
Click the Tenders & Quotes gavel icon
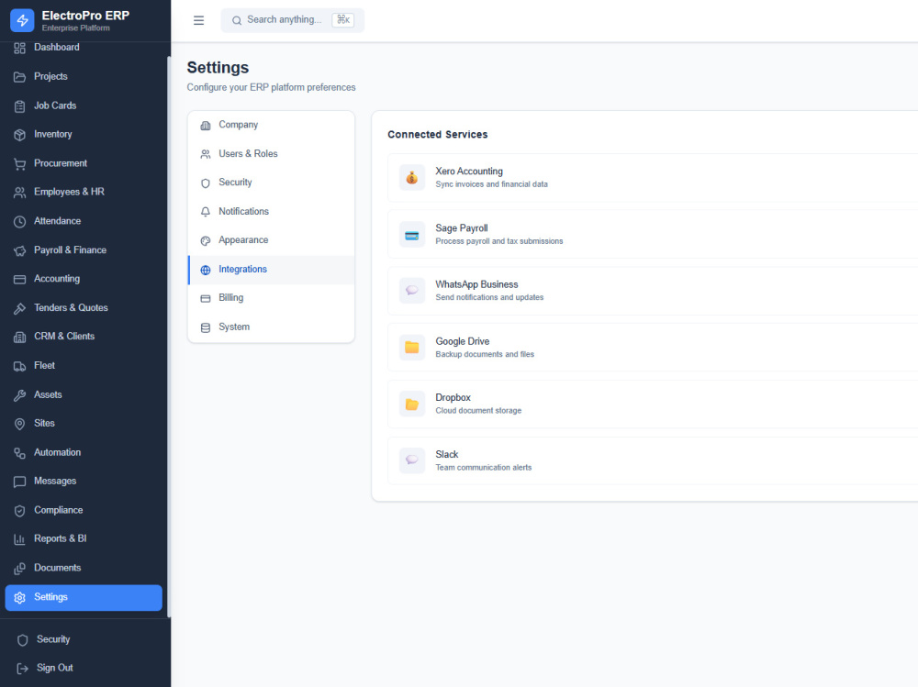pyautogui.click(x=20, y=308)
